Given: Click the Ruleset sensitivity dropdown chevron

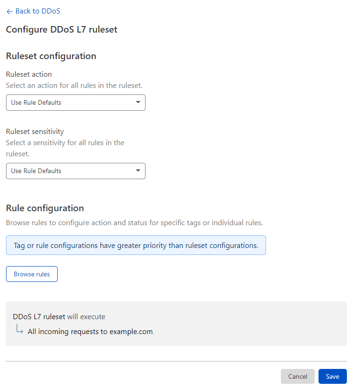Looking at the screenshot, I should pyautogui.click(x=138, y=171).
